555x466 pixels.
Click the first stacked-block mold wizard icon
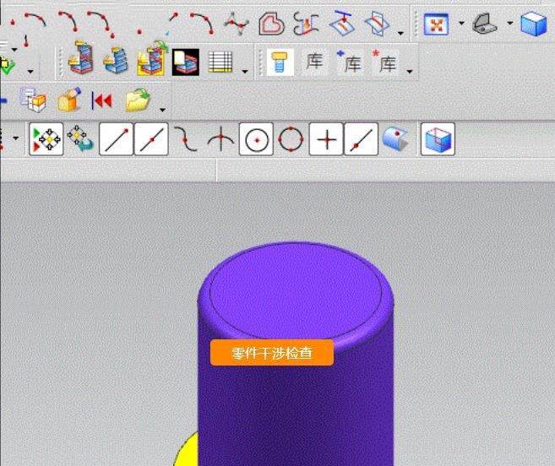point(81,59)
